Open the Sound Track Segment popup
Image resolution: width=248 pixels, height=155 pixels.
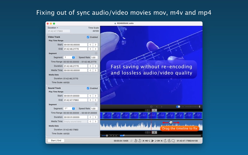69,108
